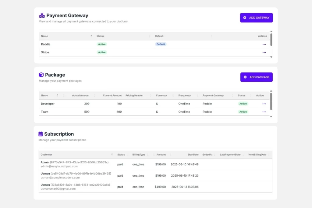Screen dimensions: 312x208
Task: Toggle the Active status badge for Paddle
Action: [x=102, y=44]
